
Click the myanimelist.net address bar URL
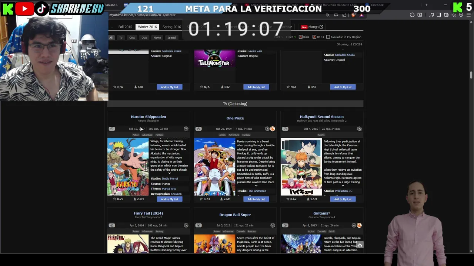point(142,15)
